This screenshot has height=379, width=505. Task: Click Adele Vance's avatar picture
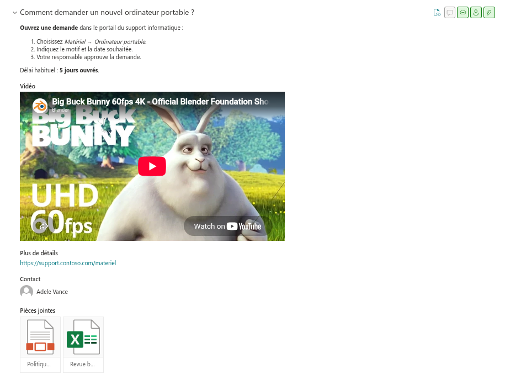(26, 292)
